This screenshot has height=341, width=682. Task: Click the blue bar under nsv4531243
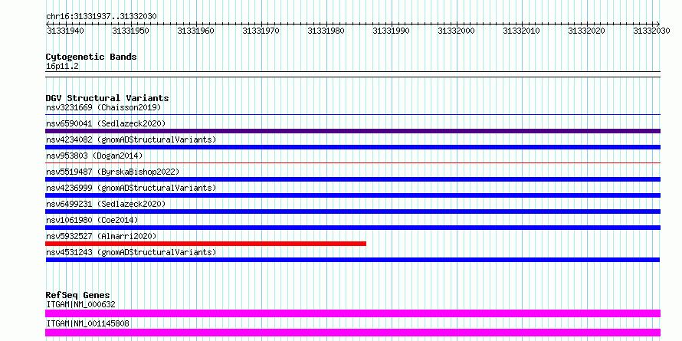point(352,260)
